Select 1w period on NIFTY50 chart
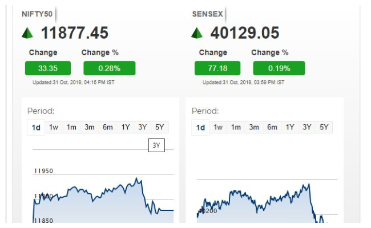Viewport: 371px width, 228px height. click(54, 127)
